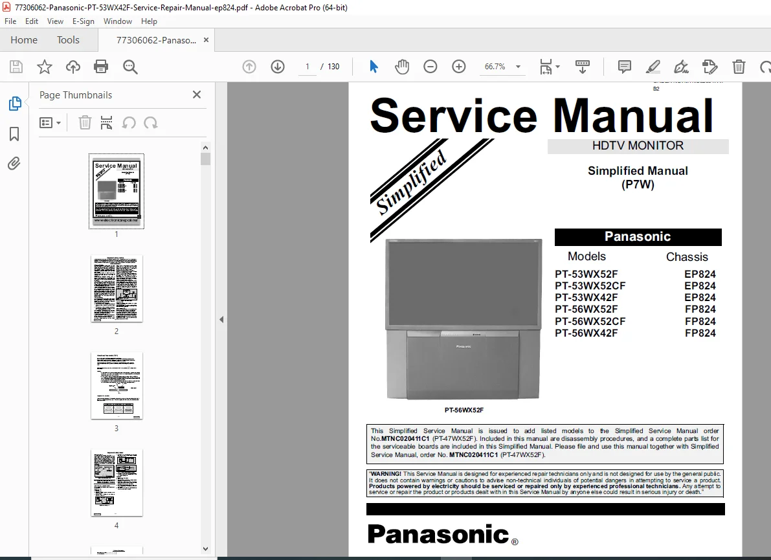Open the View menu

pos(55,21)
